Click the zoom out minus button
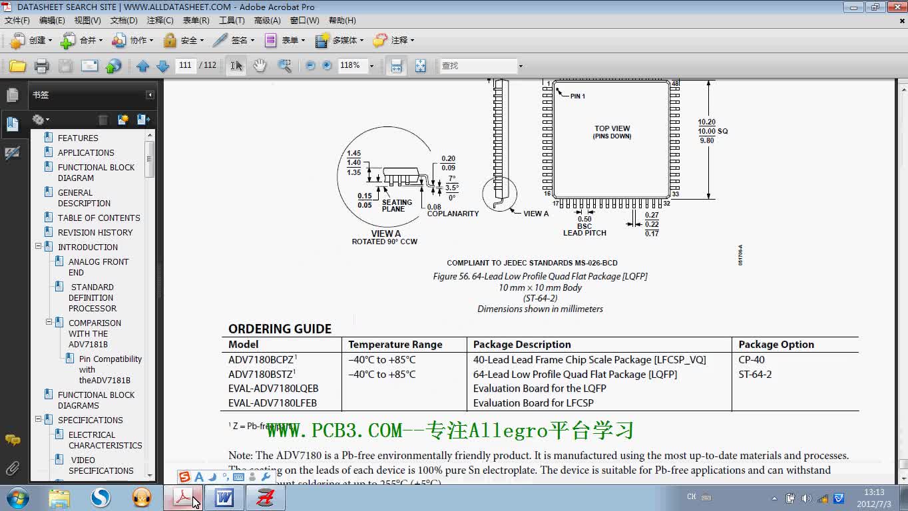 click(310, 66)
